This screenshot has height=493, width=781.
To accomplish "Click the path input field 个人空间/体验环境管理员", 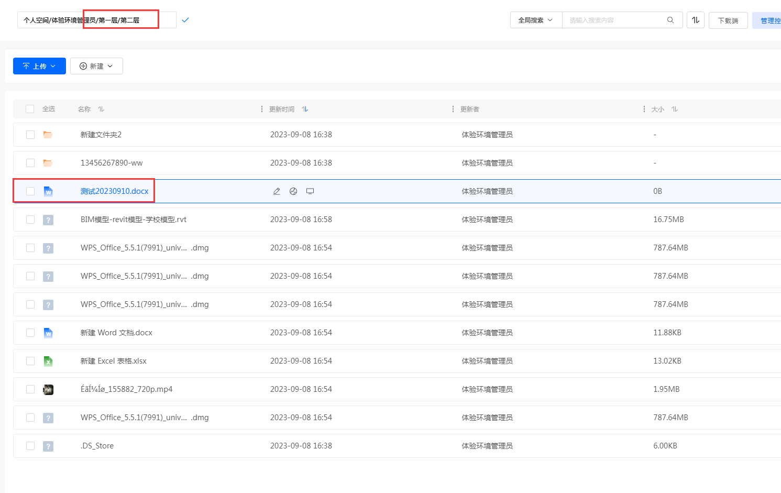I will 97,20.
